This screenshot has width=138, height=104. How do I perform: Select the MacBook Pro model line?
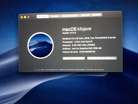pos(89,38)
